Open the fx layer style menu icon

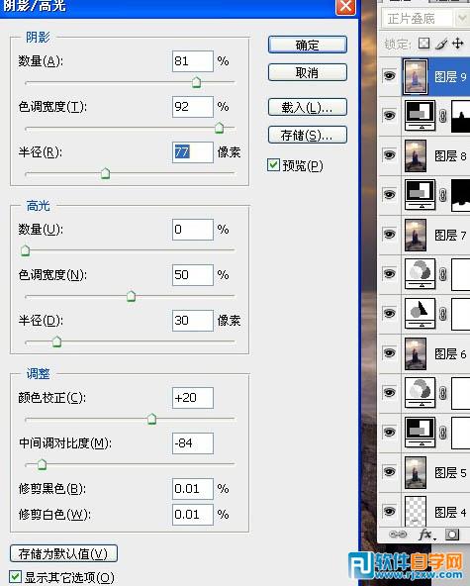coord(426,535)
